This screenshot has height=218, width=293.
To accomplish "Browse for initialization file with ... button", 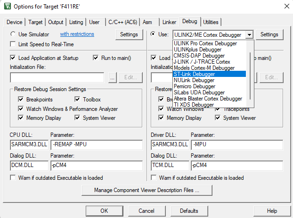I will click(112, 77).
